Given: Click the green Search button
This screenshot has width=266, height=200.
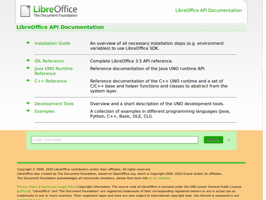Looking at the screenshot, I should click(213, 140).
